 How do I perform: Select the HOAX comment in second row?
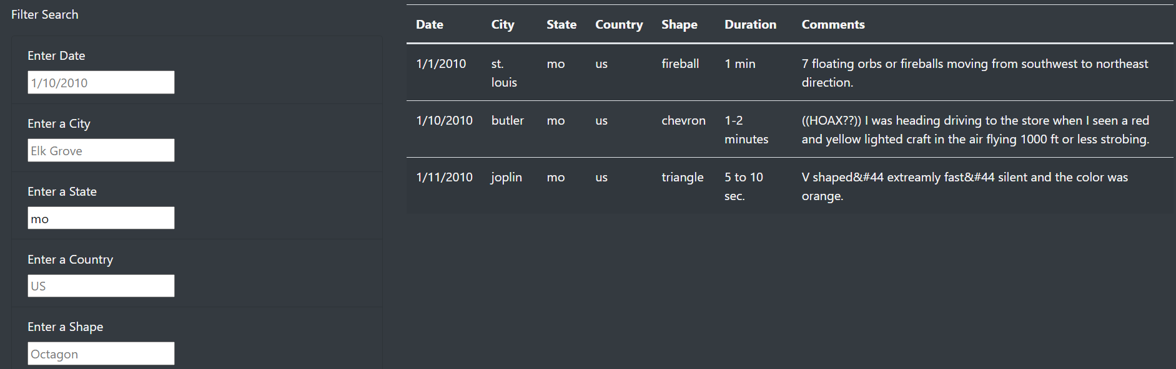click(x=974, y=130)
